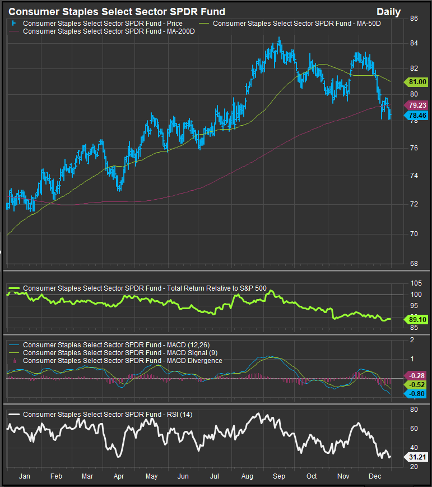This screenshot has width=432, height=487.
Task: Select the RSI (14) legend entry
Action: pyautogui.click(x=108, y=415)
